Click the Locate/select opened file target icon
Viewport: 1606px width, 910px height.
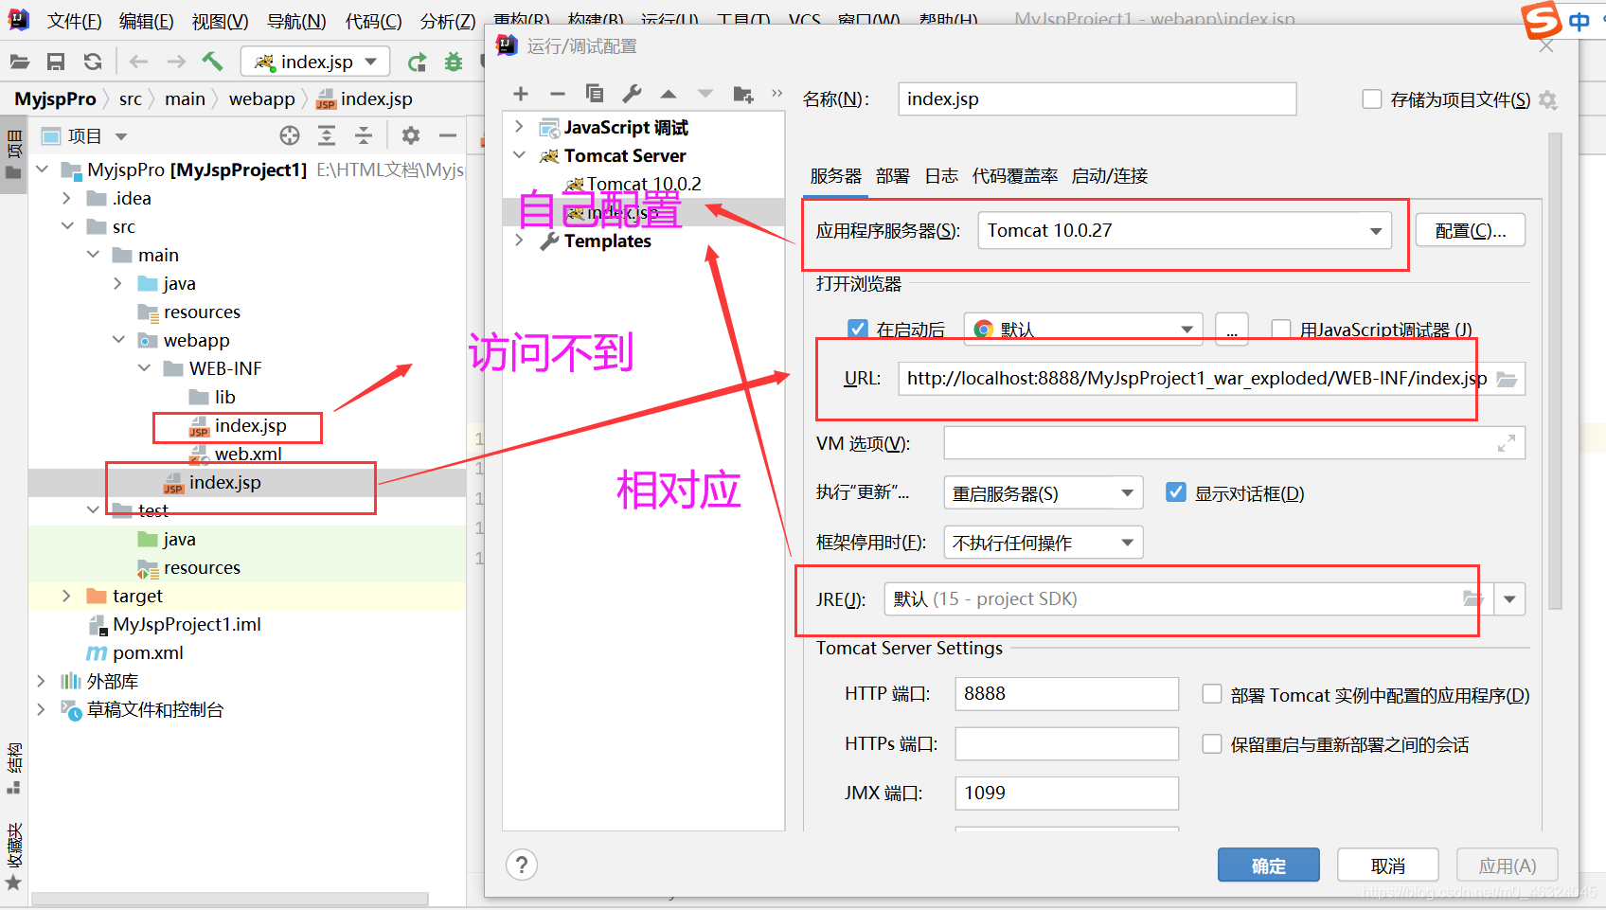pos(290,135)
